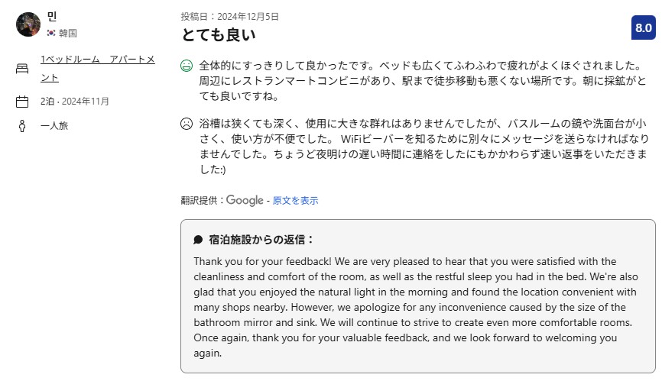
Task: Click the solo traveler person icon
Action: tap(22, 126)
